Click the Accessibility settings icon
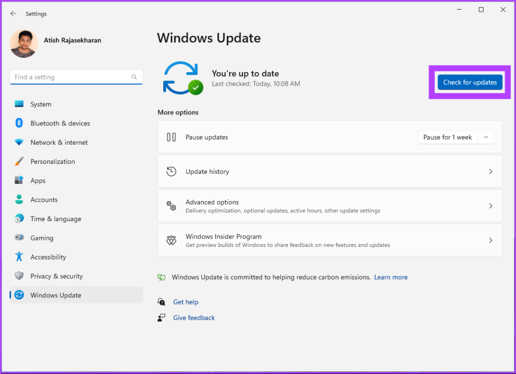 [19, 257]
